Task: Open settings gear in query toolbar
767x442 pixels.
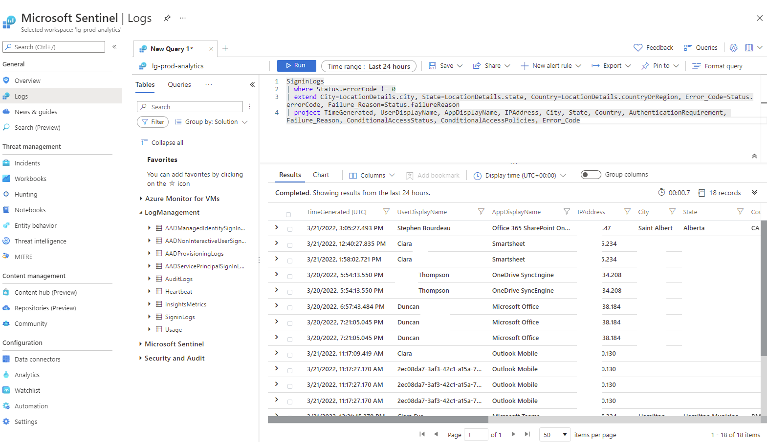Action: [733, 48]
